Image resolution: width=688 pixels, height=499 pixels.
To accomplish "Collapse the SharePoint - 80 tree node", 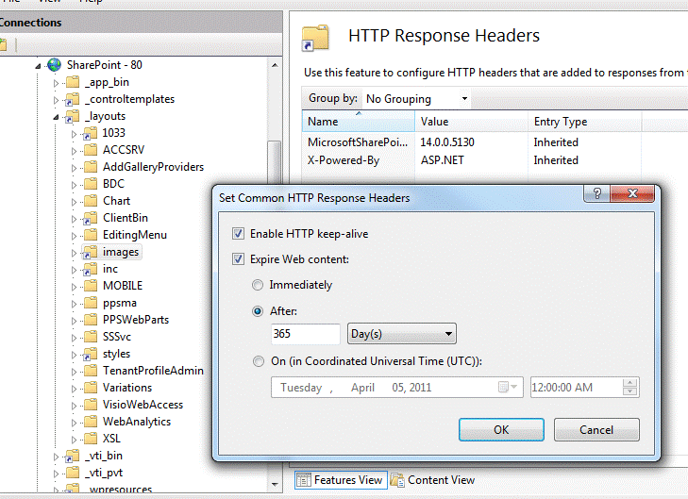I will coord(38,66).
